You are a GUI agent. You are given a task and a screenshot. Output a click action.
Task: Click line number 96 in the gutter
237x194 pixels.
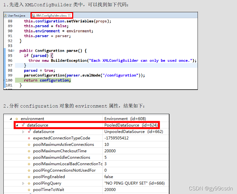pos(10,61)
